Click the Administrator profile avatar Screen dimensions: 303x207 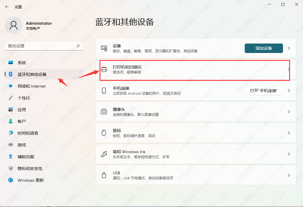point(14,26)
